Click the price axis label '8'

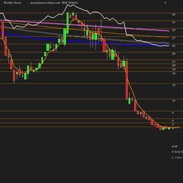point(173,113)
